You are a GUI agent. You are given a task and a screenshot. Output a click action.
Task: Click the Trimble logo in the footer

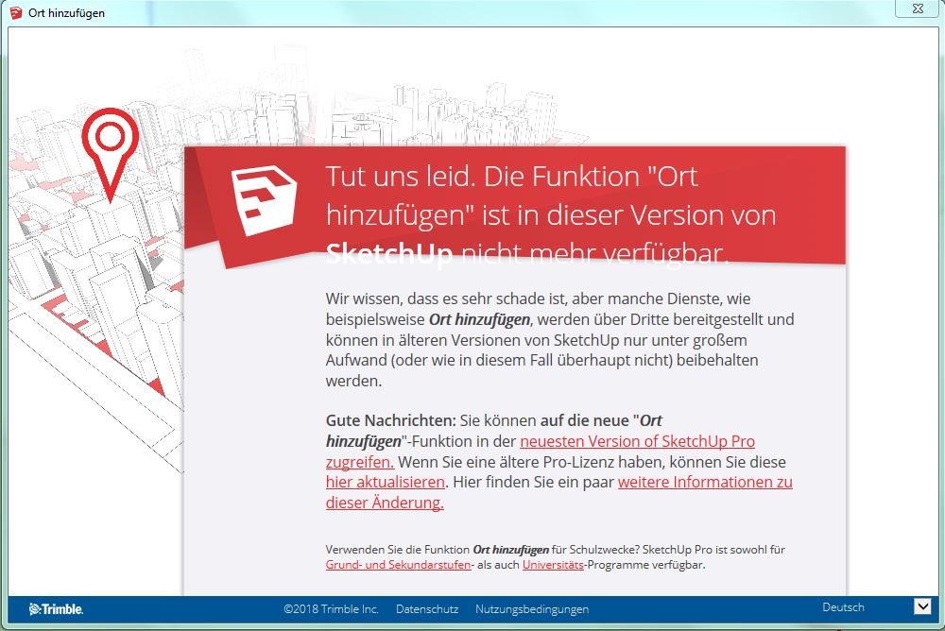(x=56, y=609)
